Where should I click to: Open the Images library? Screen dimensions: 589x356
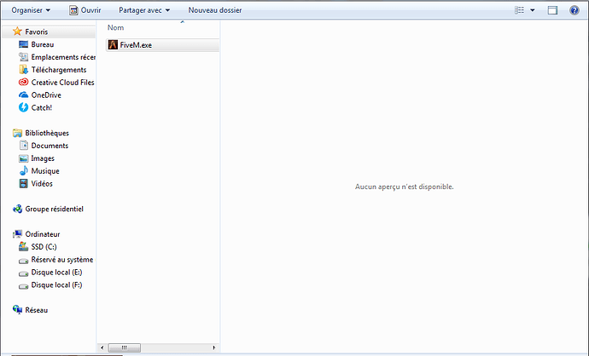click(x=43, y=158)
